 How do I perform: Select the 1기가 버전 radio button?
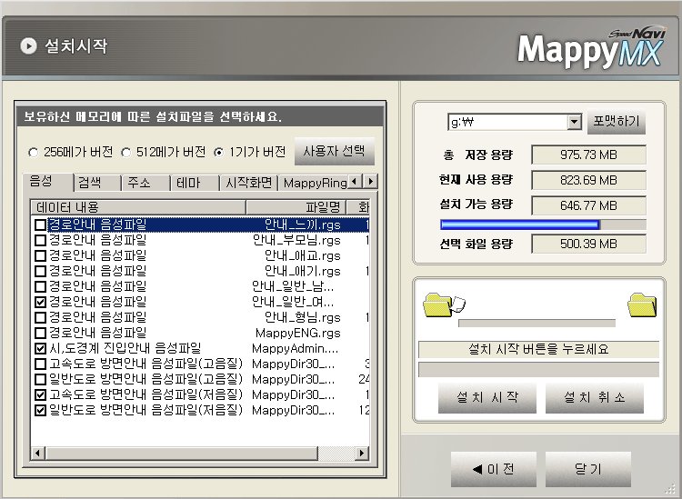point(219,153)
